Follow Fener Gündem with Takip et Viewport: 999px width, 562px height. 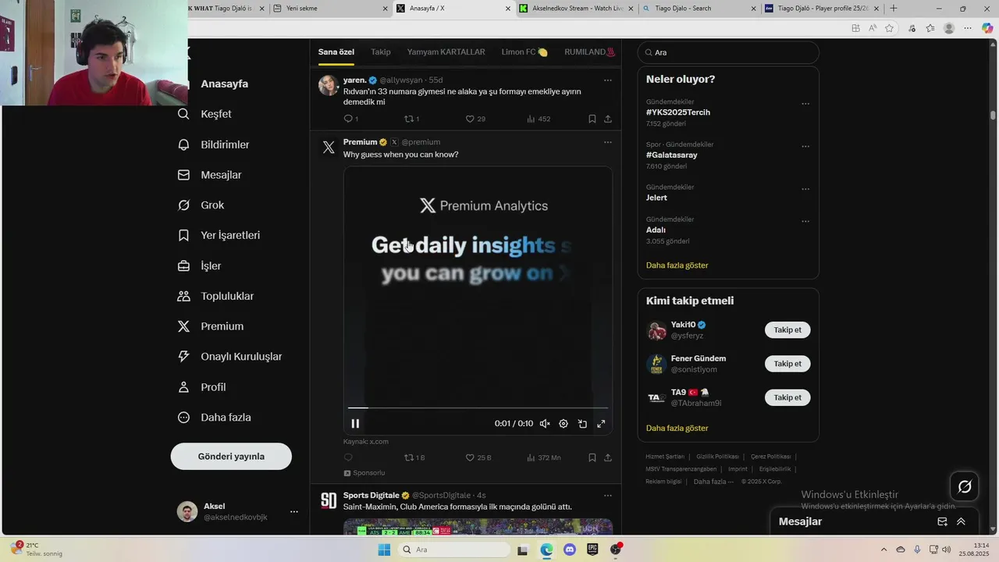(x=787, y=364)
